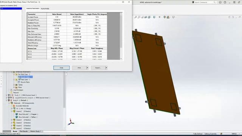This screenshot has height=136, width=242.
Task: Click the Apply Scene icon
Action: pos(168,17)
